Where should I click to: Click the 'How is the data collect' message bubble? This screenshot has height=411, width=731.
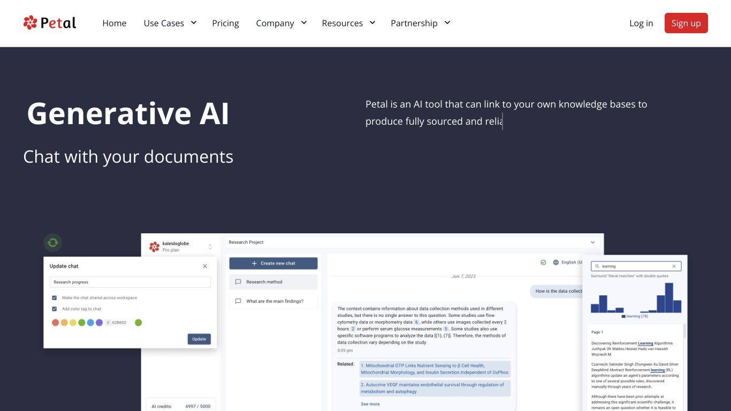point(557,291)
